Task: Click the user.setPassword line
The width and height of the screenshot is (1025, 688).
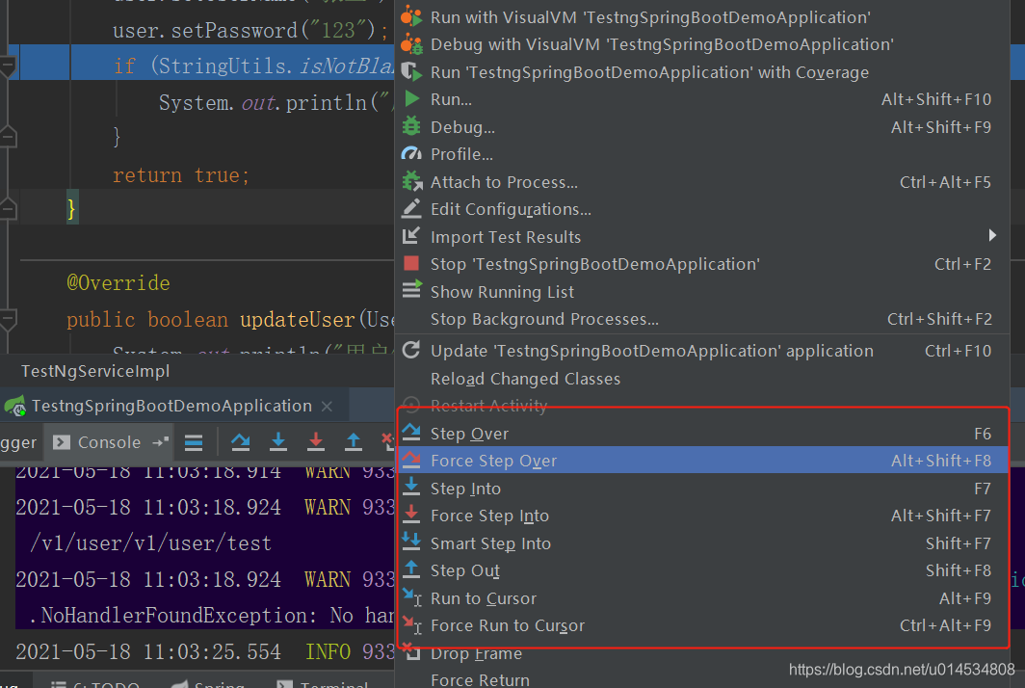Action: coord(250,30)
